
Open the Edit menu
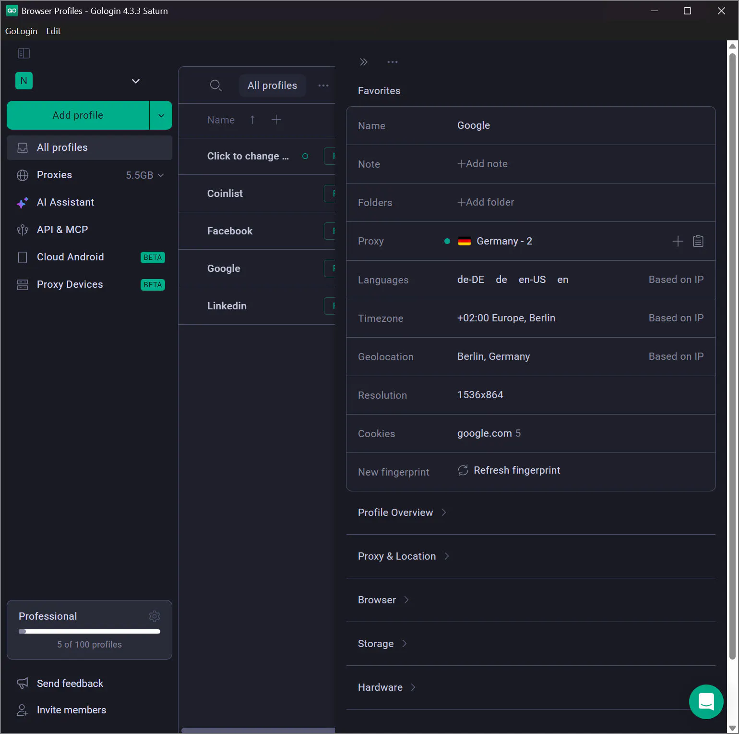click(x=53, y=31)
